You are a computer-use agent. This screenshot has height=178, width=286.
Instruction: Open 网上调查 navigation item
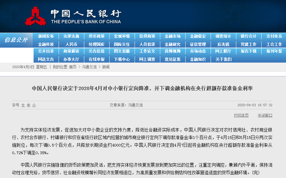click(x=147, y=59)
